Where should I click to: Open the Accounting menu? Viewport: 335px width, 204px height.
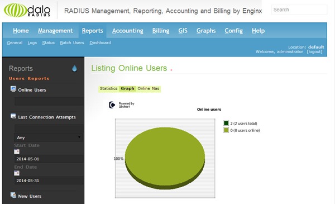tap(127, 31)
